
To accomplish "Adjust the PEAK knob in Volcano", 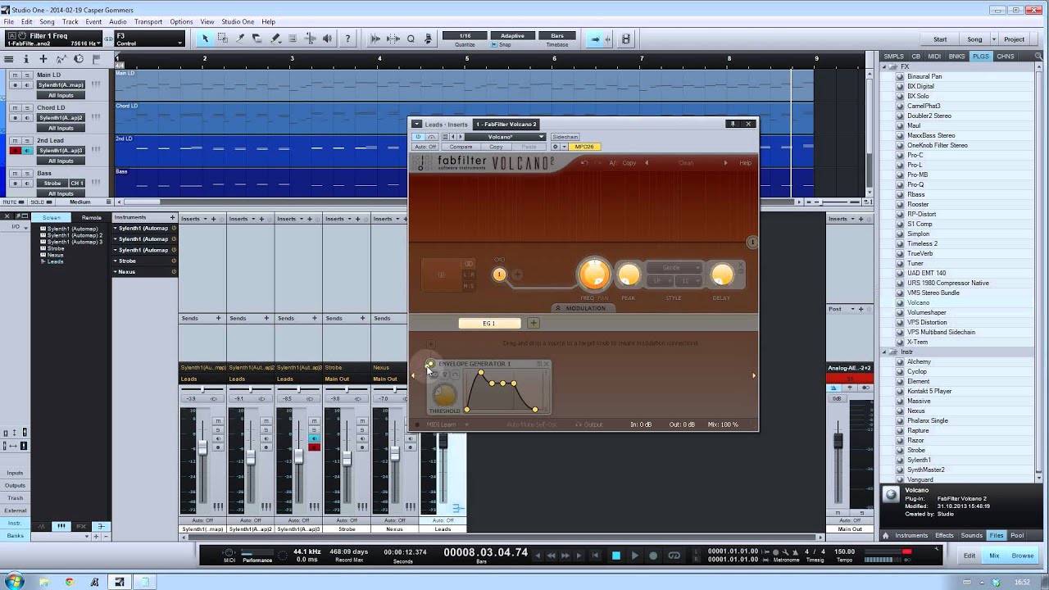I will 629,275.
